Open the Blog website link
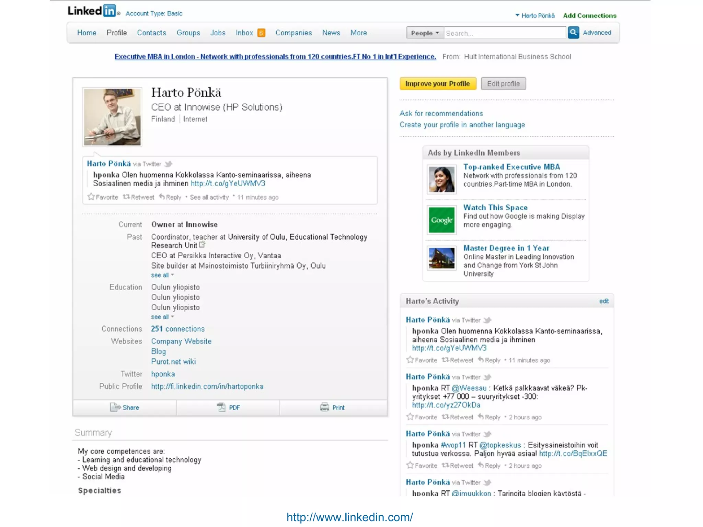This screenshot has width=703, height=527. point(158,351)
